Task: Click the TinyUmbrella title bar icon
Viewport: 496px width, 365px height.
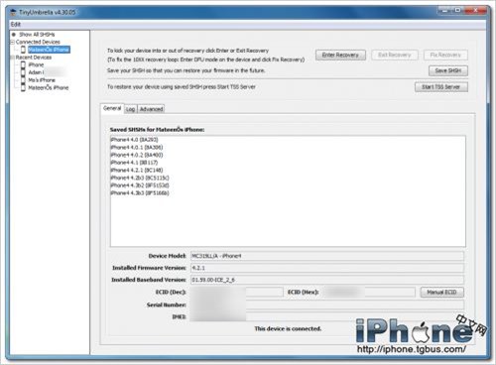Action: (13, 12)
